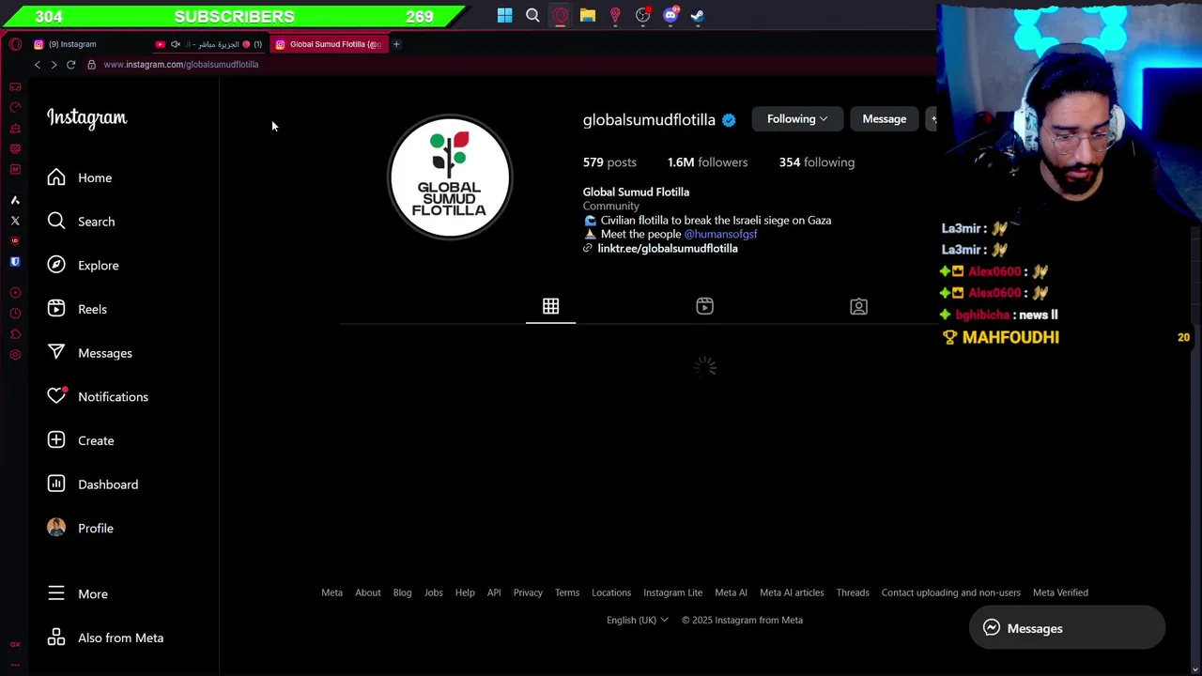Switch to the YouTube Arabic live tab
Viewport: 1202px width, 676px height.
tap(210, 44)
